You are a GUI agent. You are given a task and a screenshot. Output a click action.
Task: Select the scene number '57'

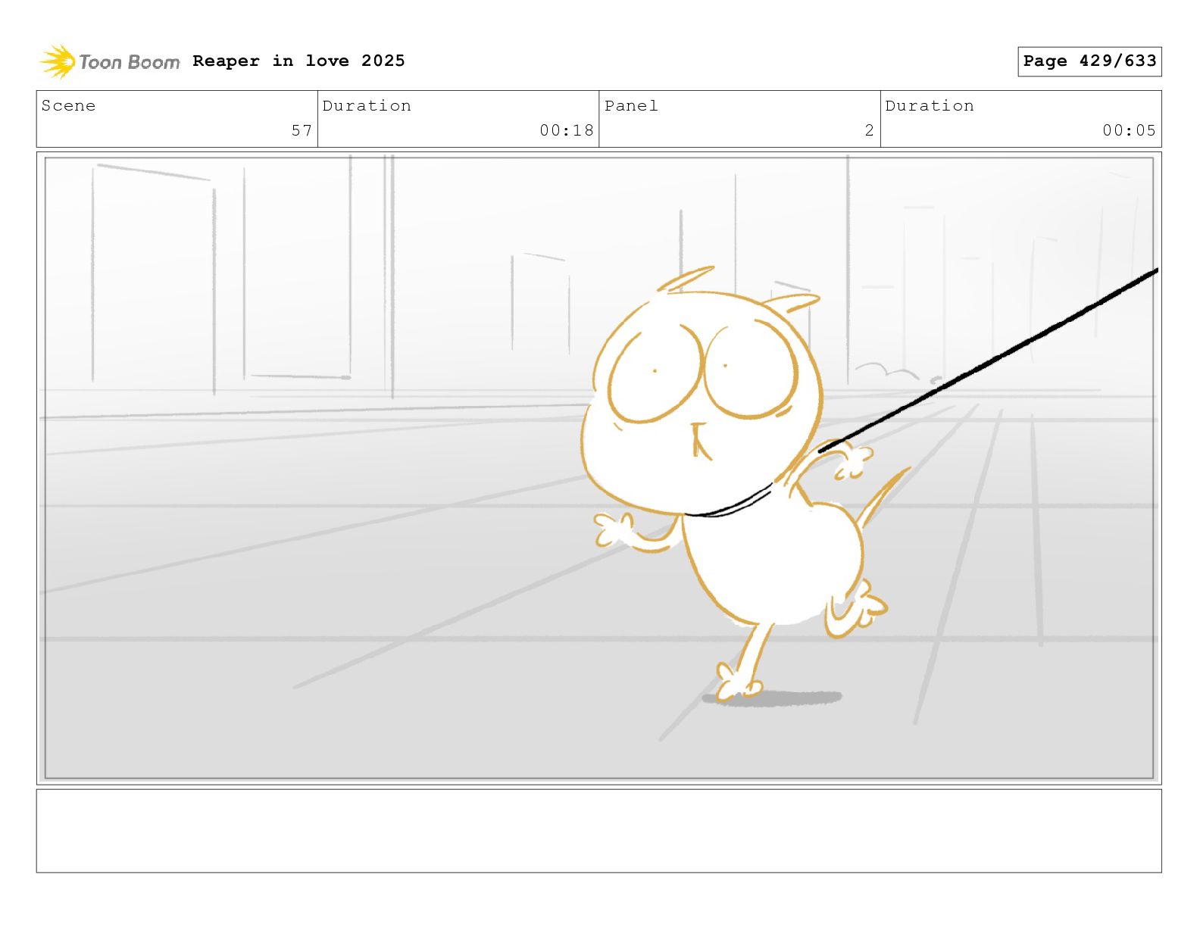tap(302, 130)
